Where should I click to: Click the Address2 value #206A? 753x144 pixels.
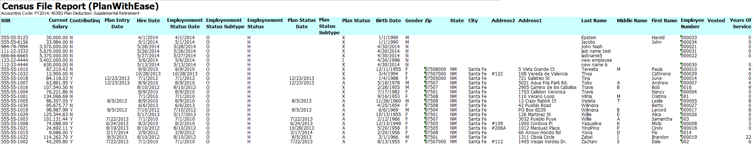pyautogui.click(x=499, y=128)
